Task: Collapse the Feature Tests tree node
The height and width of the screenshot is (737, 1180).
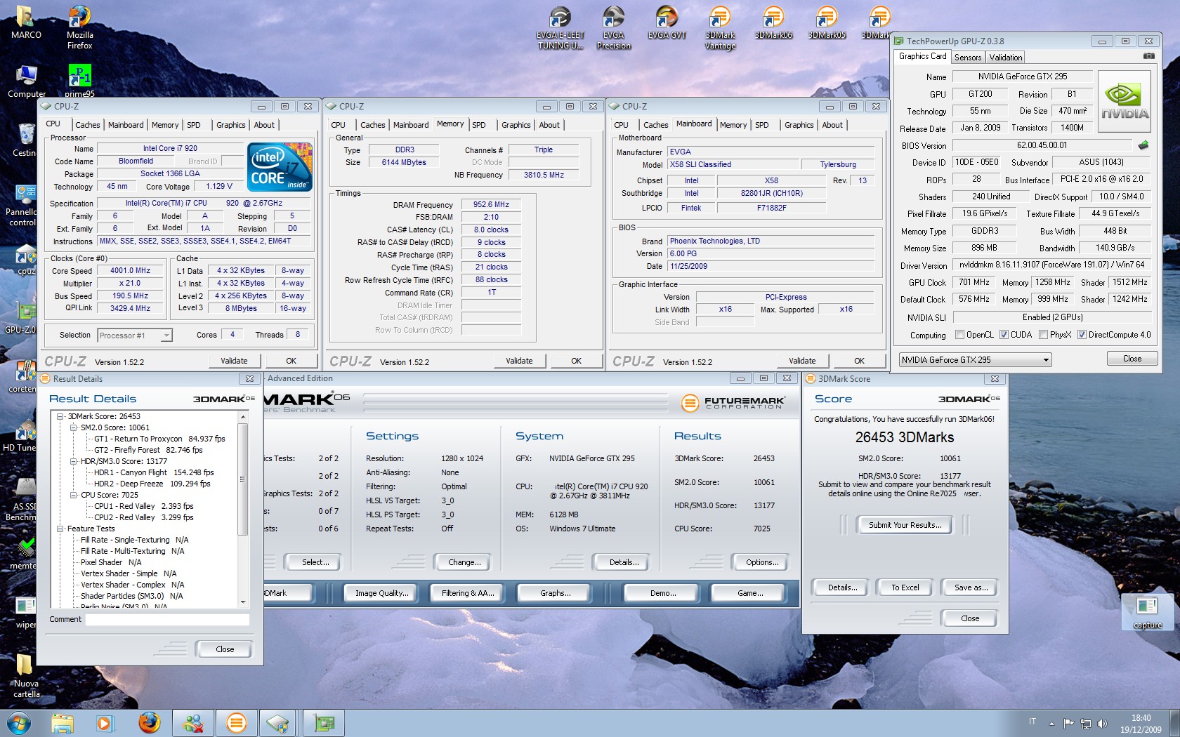Action: pyautogui.click(x=61, y=529)
